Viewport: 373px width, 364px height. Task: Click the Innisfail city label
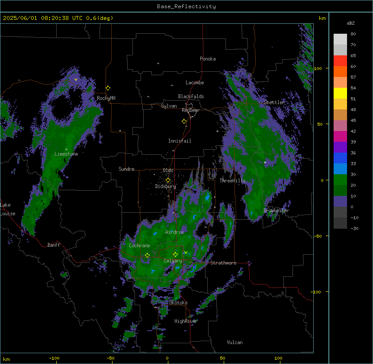[180, 141]
